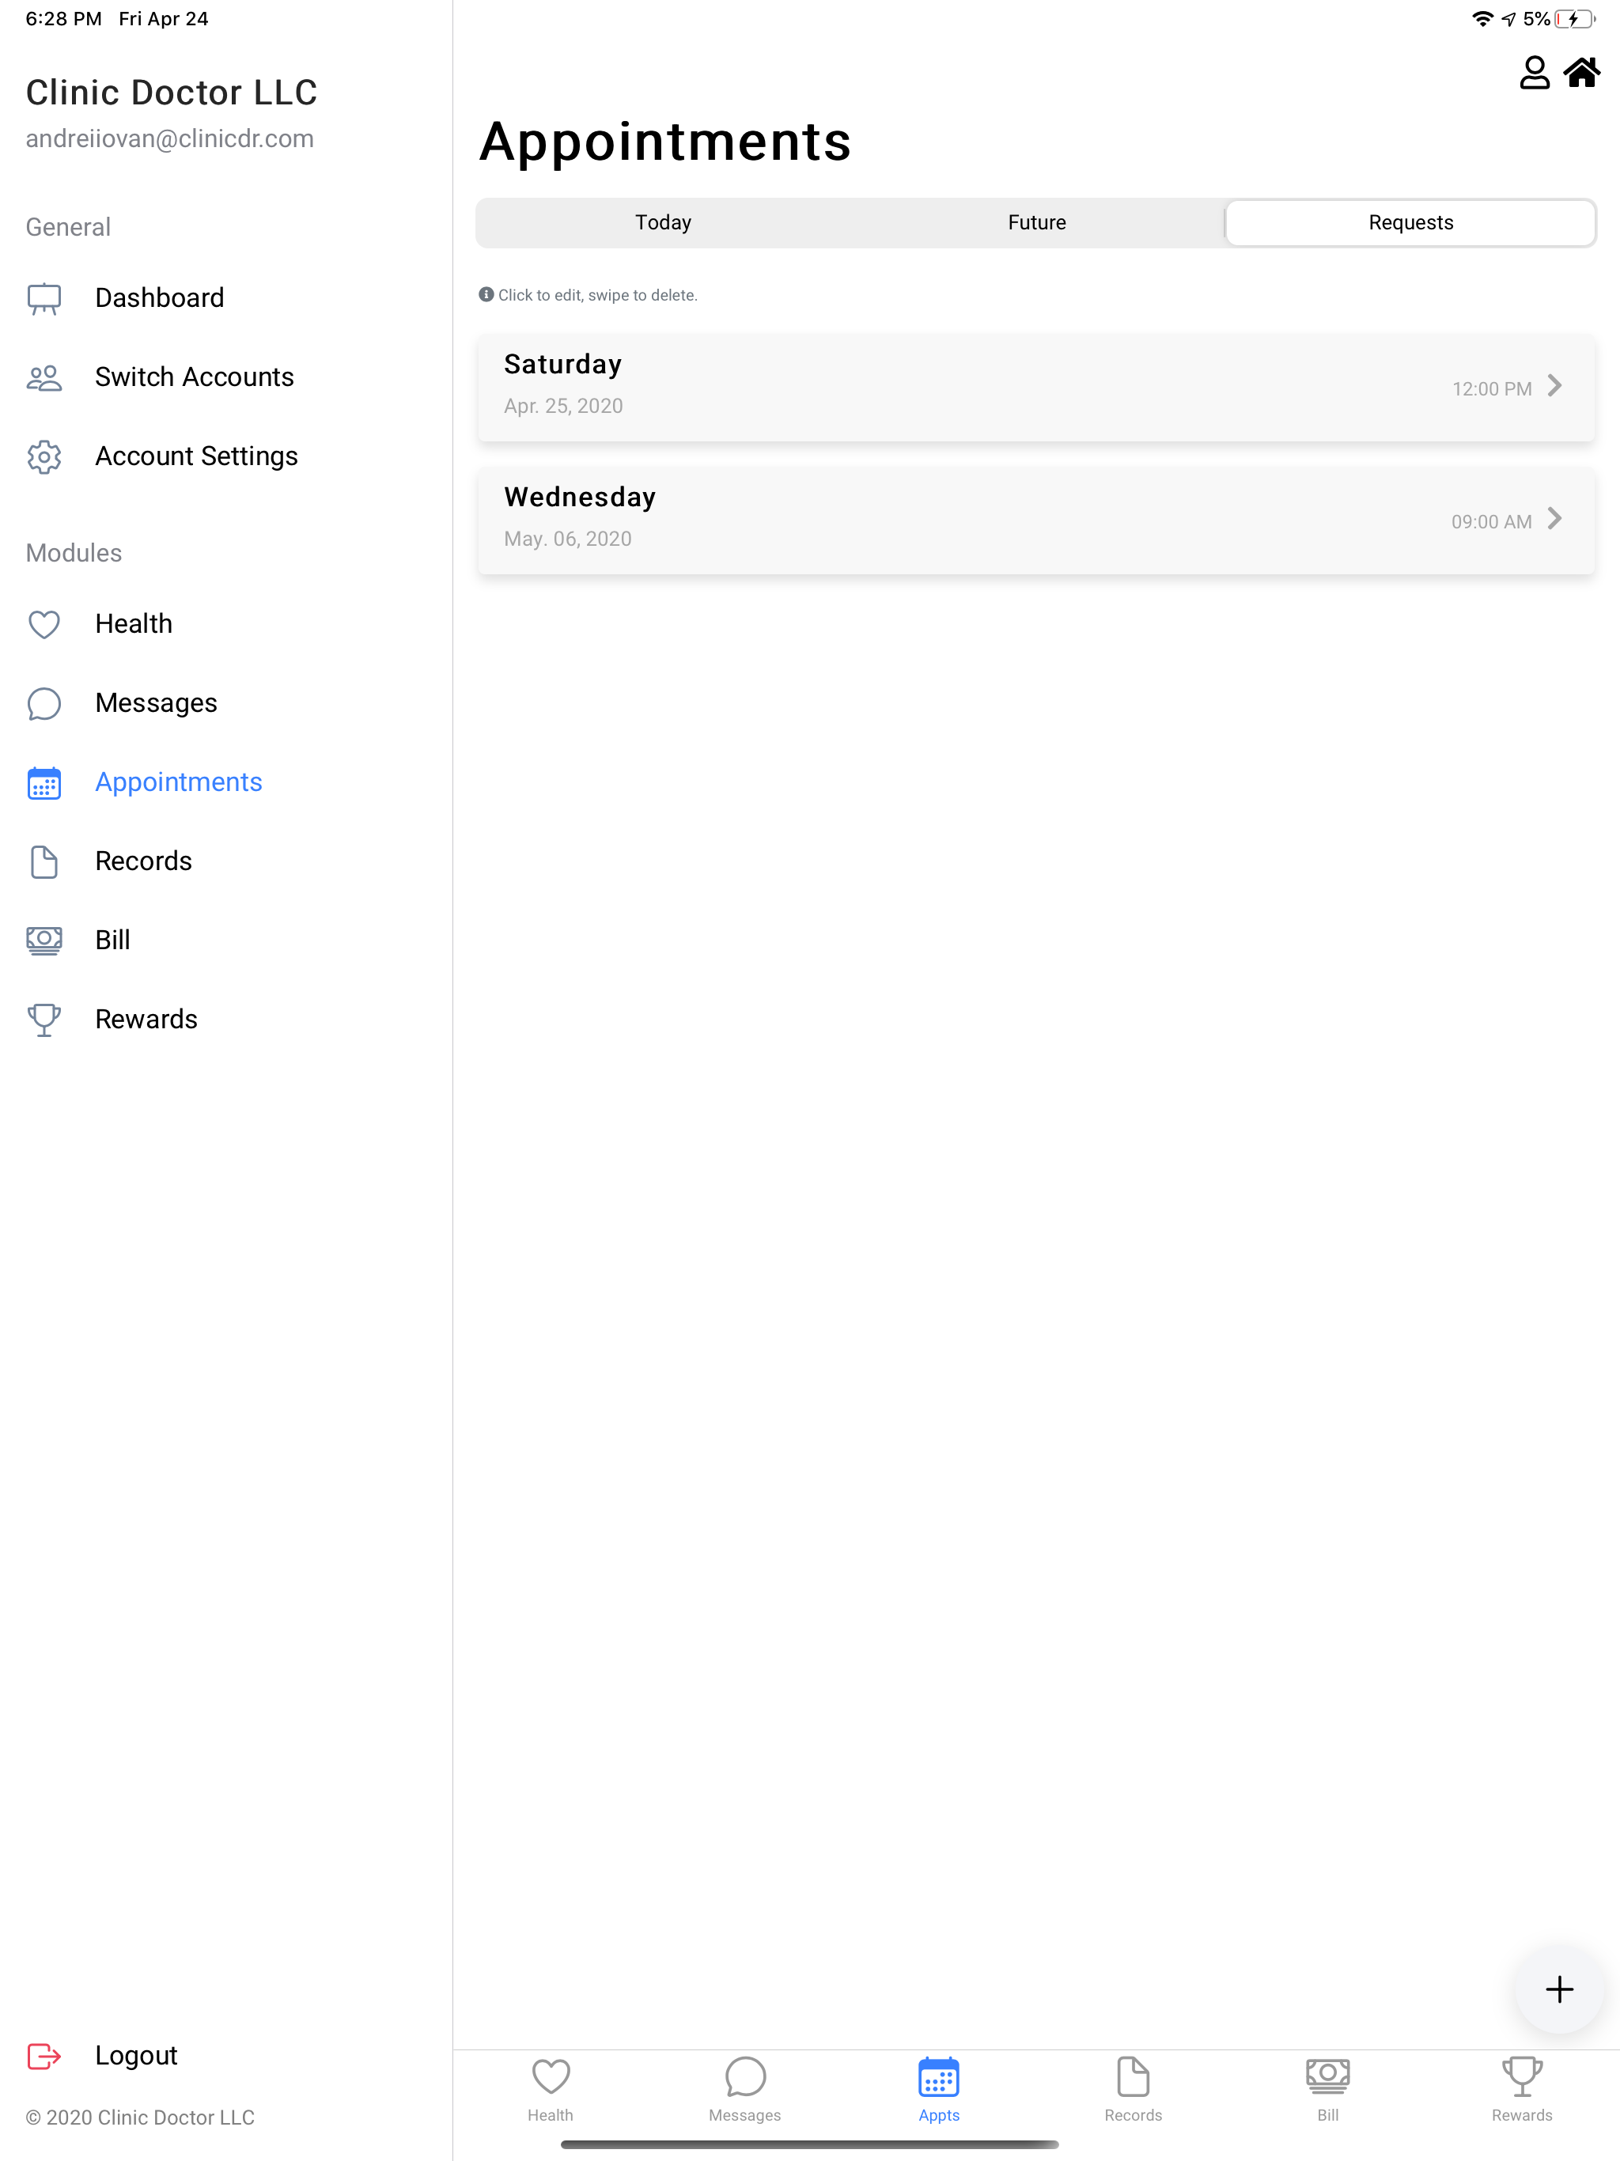
Task: Tap the Wi-Fi icon in status bar
Action: 1482,18
